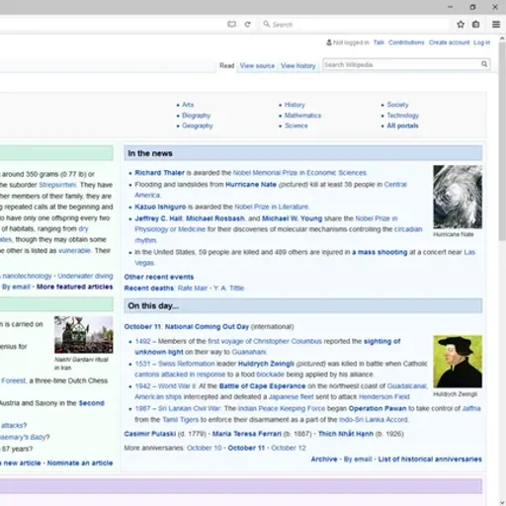506x506 pixels.
Task: Click the browser reload icon
Action: 247,25
